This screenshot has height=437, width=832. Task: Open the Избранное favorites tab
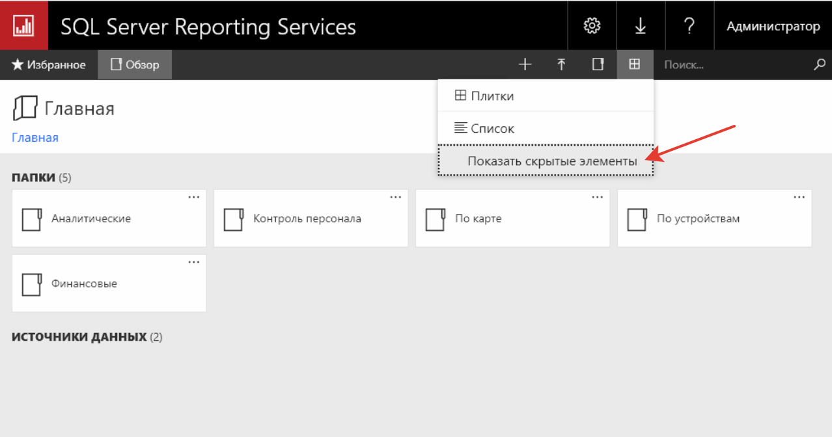49,65
